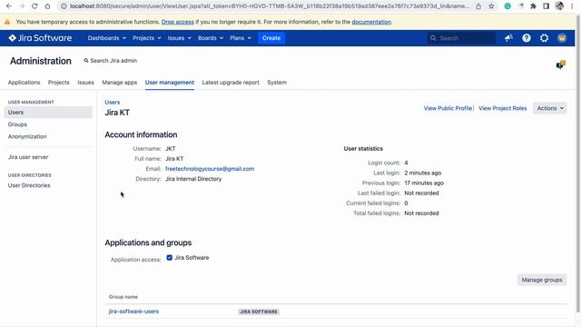Image resolution: width=581 pixels, height=327 pixels.
Task: Switch to Projects admin tab
Action: point(58,83)
